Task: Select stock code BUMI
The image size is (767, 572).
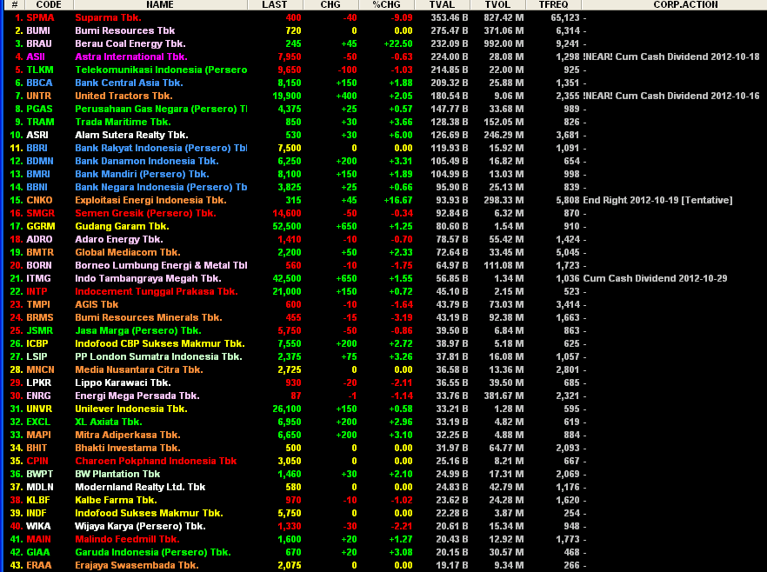Action: pos(38,30)
